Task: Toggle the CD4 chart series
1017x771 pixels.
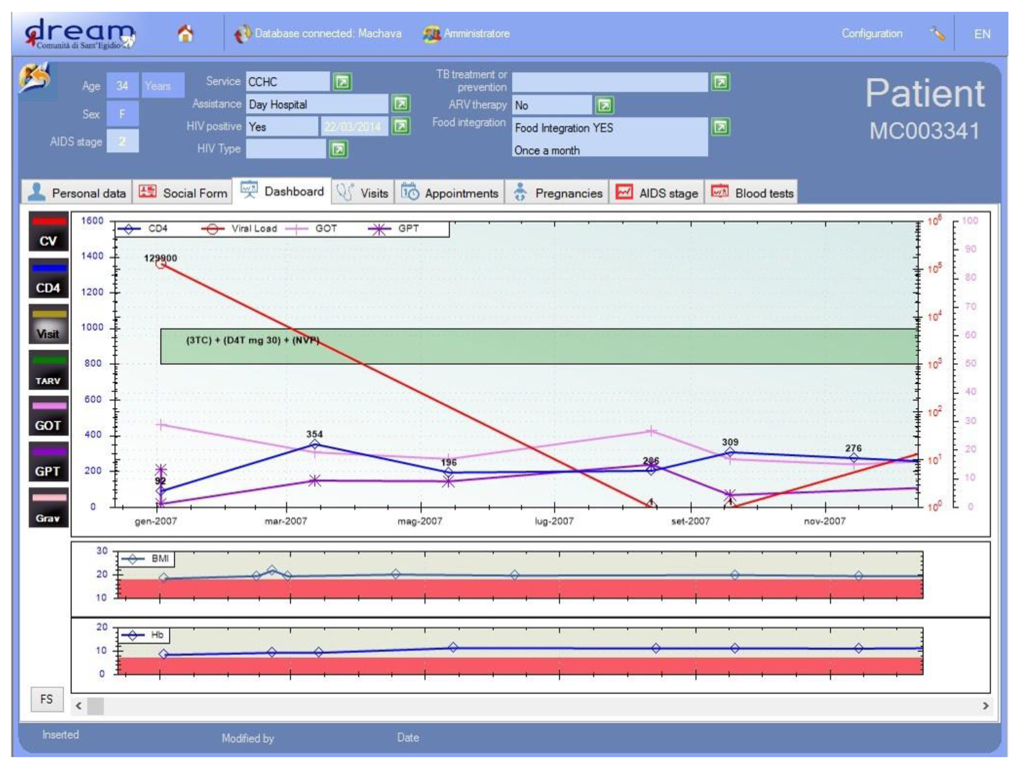Action: coord(48,278)
